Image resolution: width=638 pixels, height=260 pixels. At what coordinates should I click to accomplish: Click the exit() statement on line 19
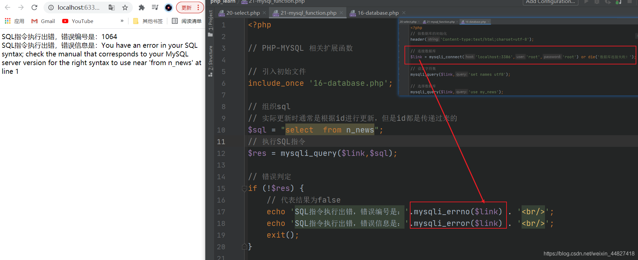(283, 235)
